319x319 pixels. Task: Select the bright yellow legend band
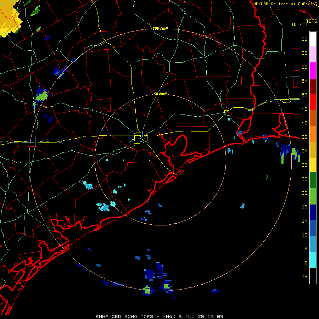coord(313,165)
